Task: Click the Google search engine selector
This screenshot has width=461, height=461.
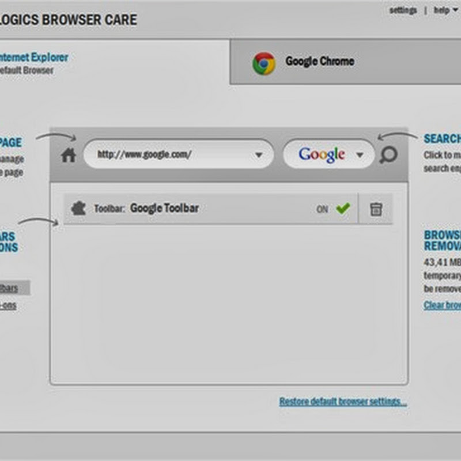Action: pyautogui.click(x=329, y=154)
